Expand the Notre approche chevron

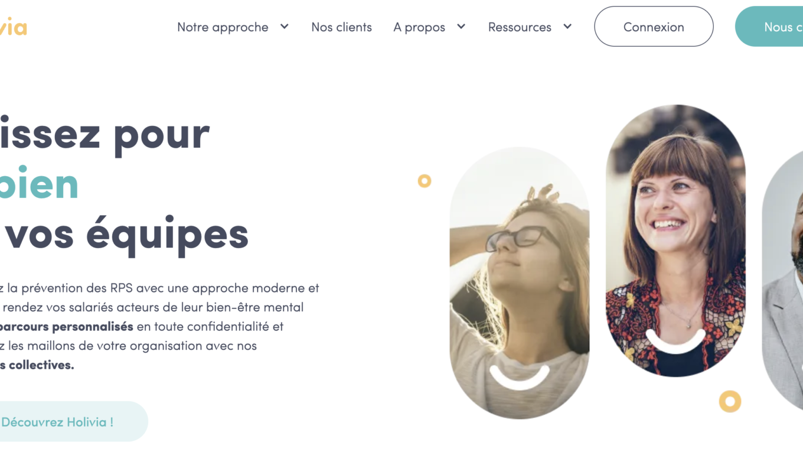point(284,27)
